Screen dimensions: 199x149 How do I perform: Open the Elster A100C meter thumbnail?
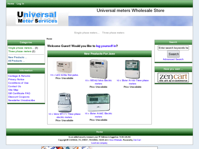point(98,102)
